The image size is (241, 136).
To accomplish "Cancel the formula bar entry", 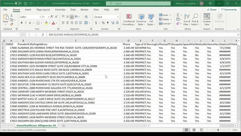I will click(29, 34).
